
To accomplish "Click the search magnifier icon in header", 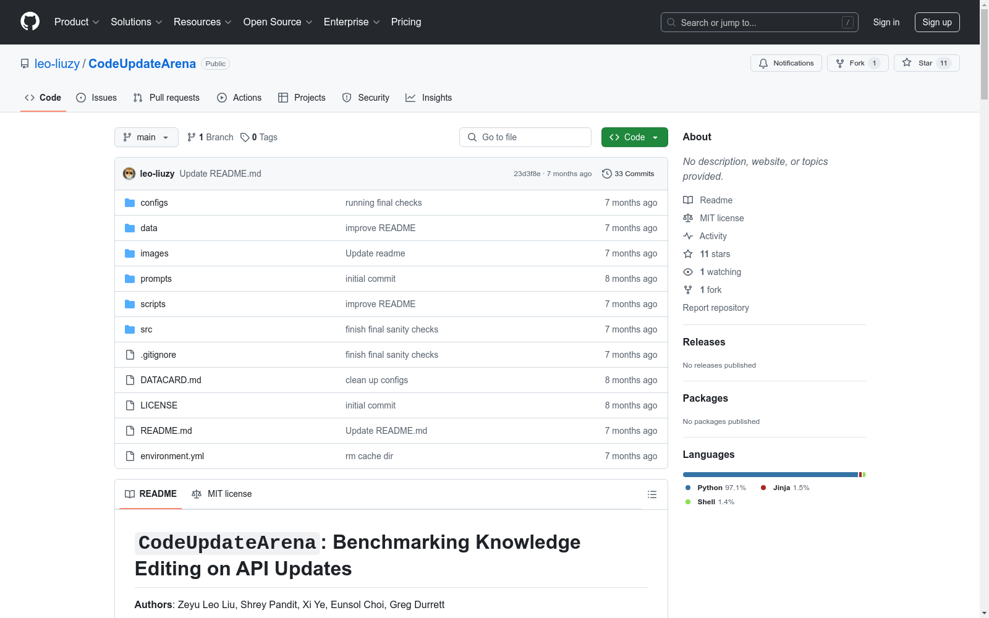I will tap(671, 22).
